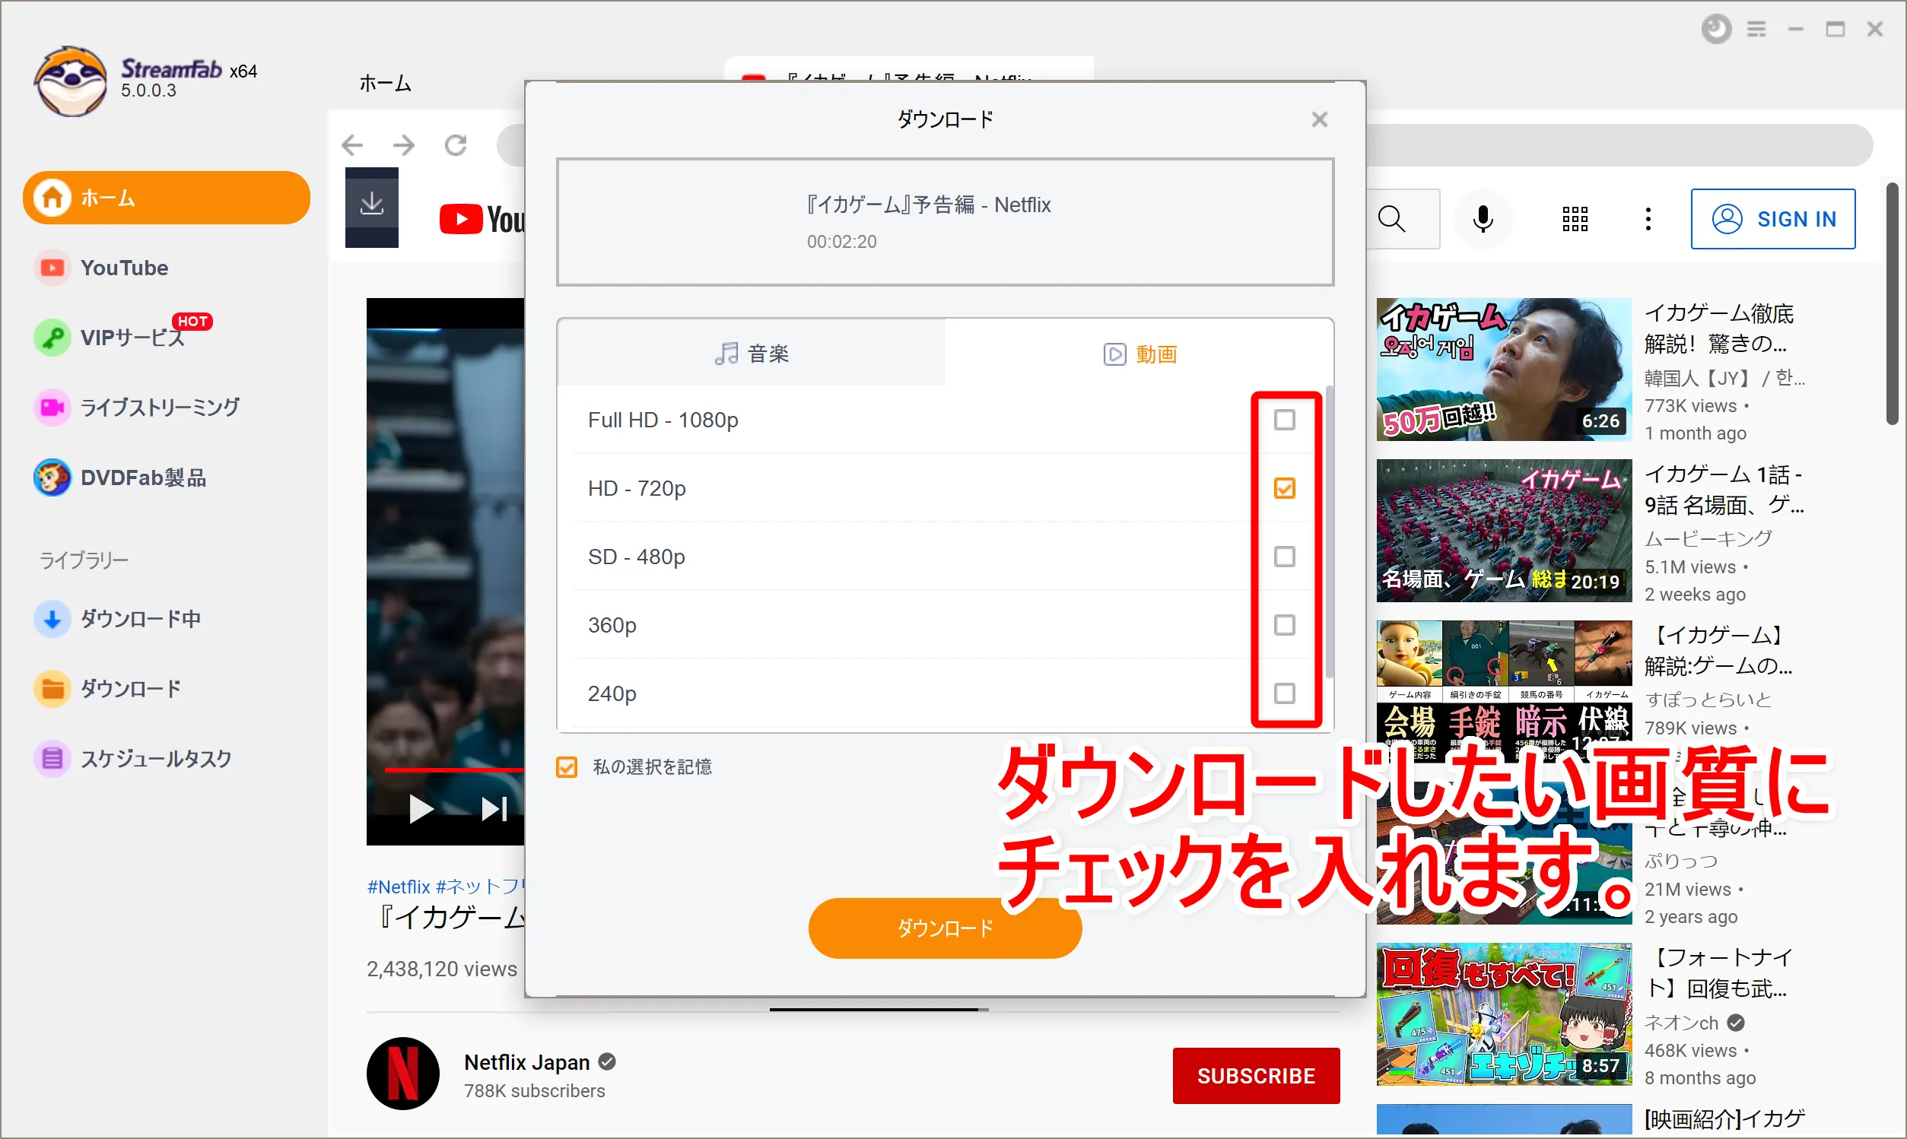The height and width of the screenshot is (1139, 1907).
Task: Open the イカゲーム徹底解説 video thumbnail
Action: (1503, 370)
